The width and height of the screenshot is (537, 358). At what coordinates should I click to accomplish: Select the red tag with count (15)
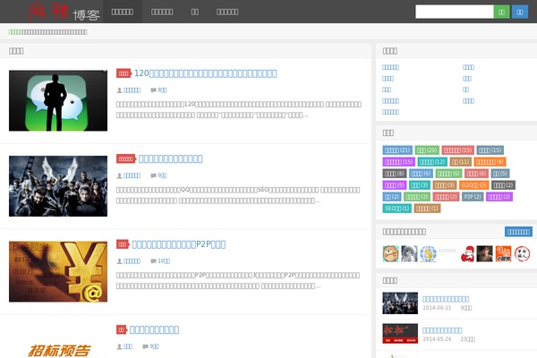458,150
